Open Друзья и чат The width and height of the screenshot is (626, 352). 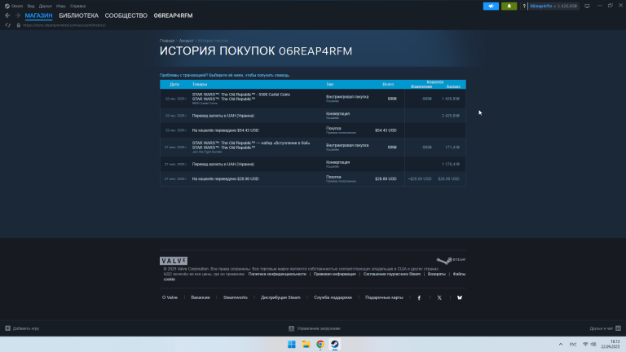coord(605,328)
